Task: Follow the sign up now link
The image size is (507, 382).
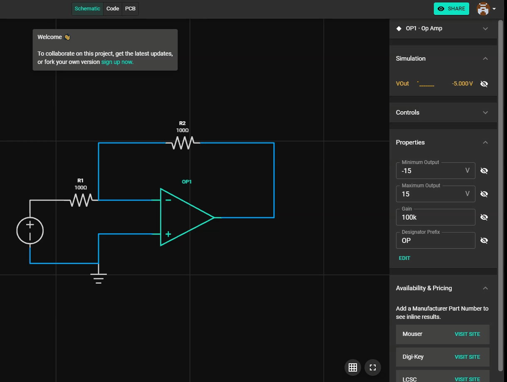Action: (x=117, y=62)
